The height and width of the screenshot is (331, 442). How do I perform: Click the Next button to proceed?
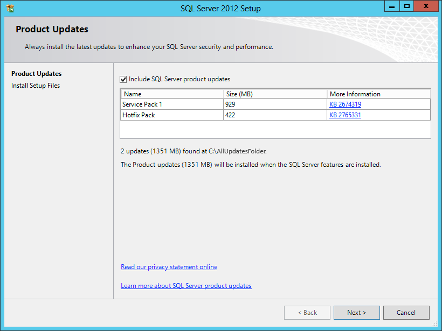tap(356, 312)
